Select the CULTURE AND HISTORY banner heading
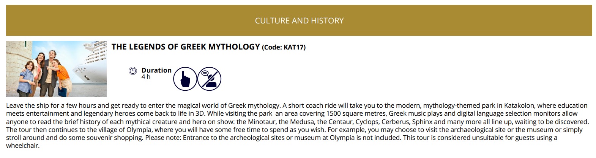 (299, 20)
